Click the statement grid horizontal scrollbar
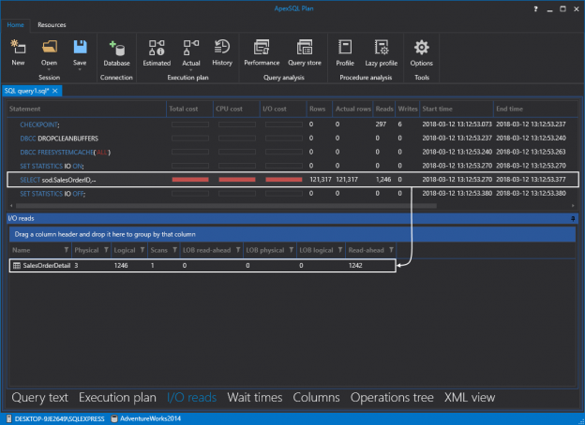The width and height of the screenshot is (585, 425). click(x=226, y=206)
